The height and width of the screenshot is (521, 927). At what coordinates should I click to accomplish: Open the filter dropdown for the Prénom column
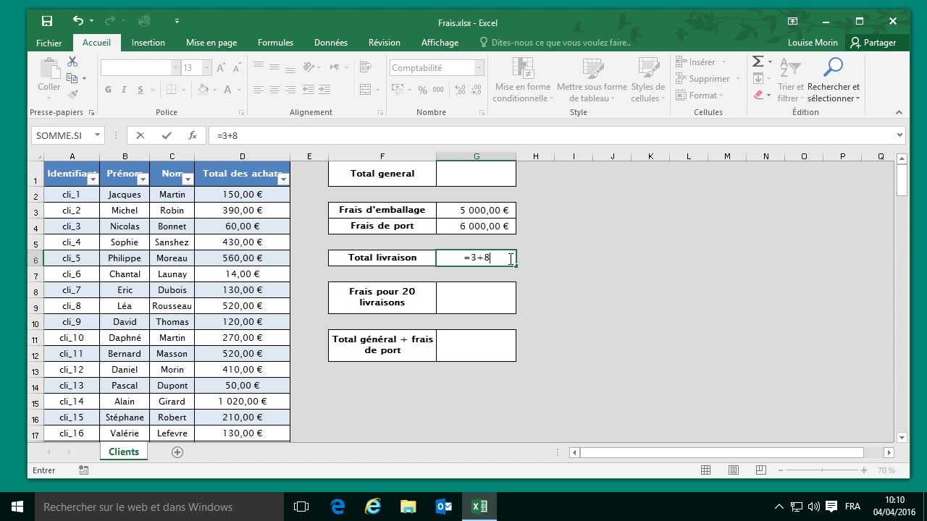pos(143,179)
